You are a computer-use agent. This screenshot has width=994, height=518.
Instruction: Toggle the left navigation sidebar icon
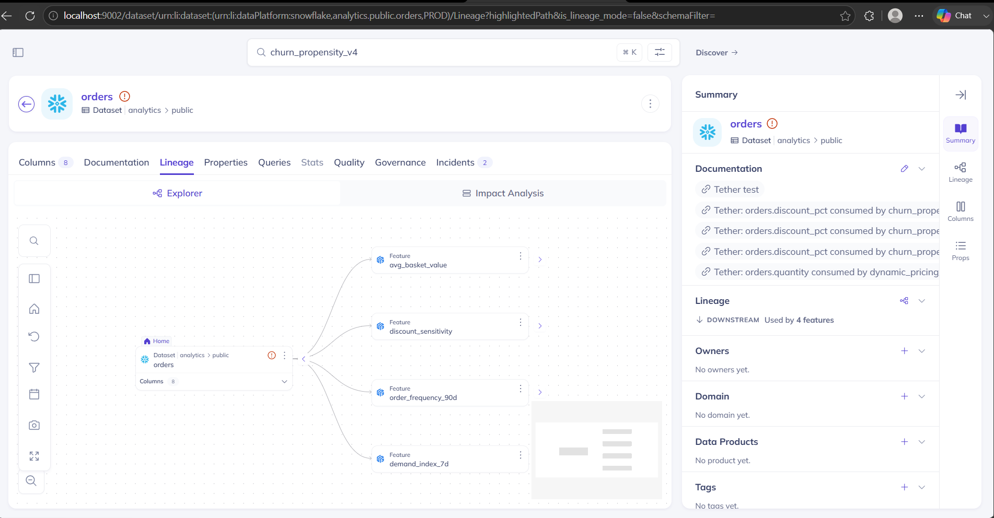18,52
